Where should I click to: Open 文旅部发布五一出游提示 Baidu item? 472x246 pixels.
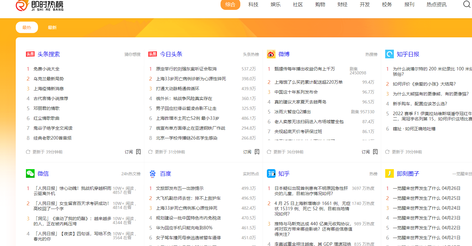click(179, 188)
